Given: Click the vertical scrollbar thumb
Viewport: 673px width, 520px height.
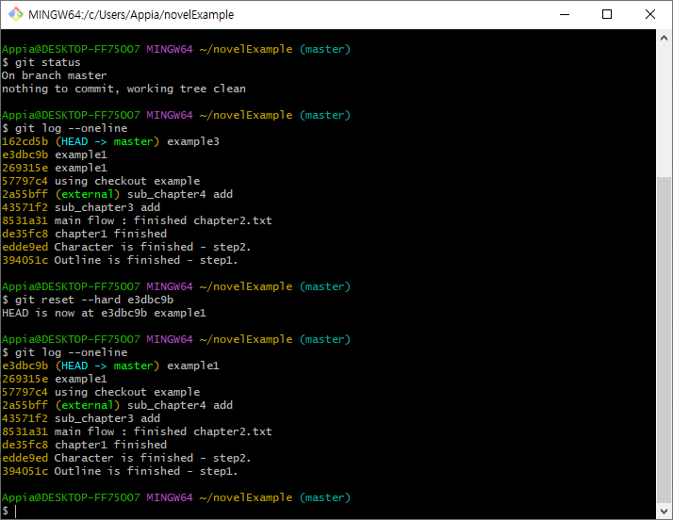Looking at the screenshot, I should pos(664,339).
